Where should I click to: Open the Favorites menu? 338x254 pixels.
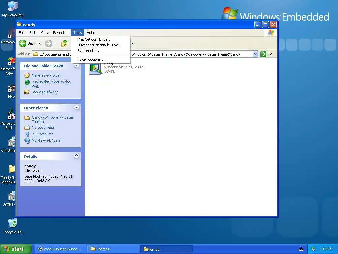click(61, 33)
